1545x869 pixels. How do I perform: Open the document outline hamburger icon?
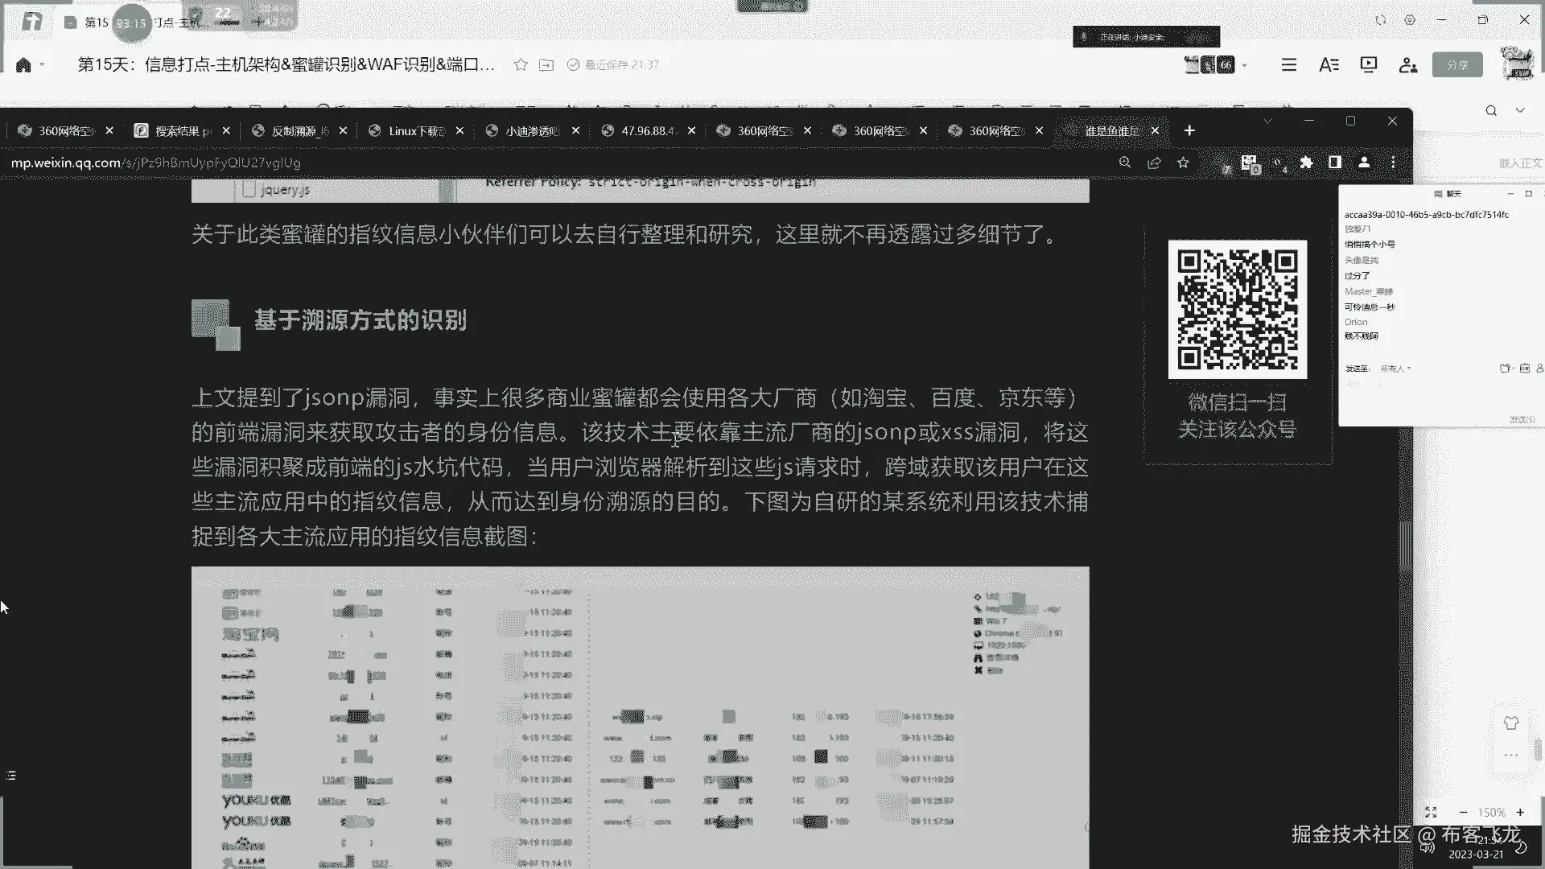click(x=1289, y=64)
